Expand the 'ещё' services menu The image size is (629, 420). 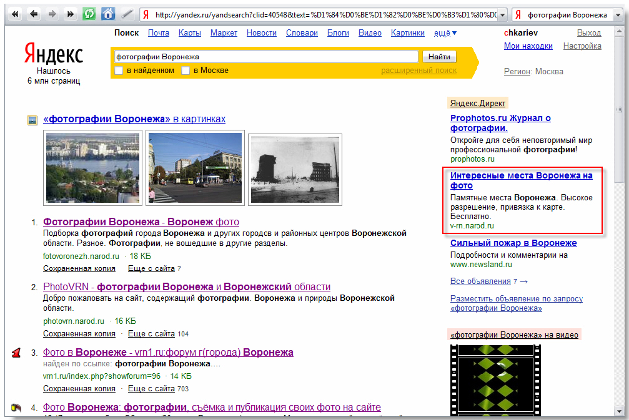[x=445, y=33]
